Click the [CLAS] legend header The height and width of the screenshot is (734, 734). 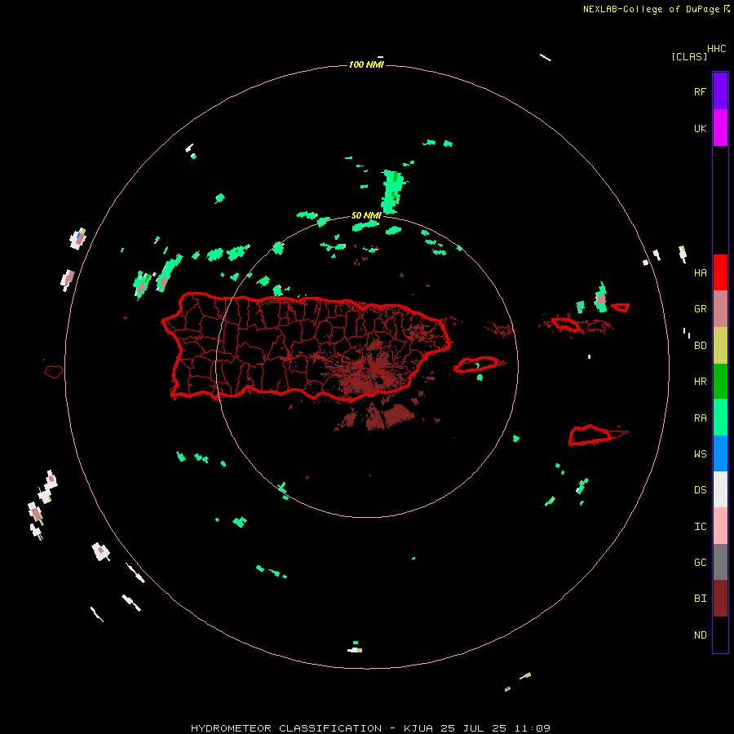[x=689, y=56]
